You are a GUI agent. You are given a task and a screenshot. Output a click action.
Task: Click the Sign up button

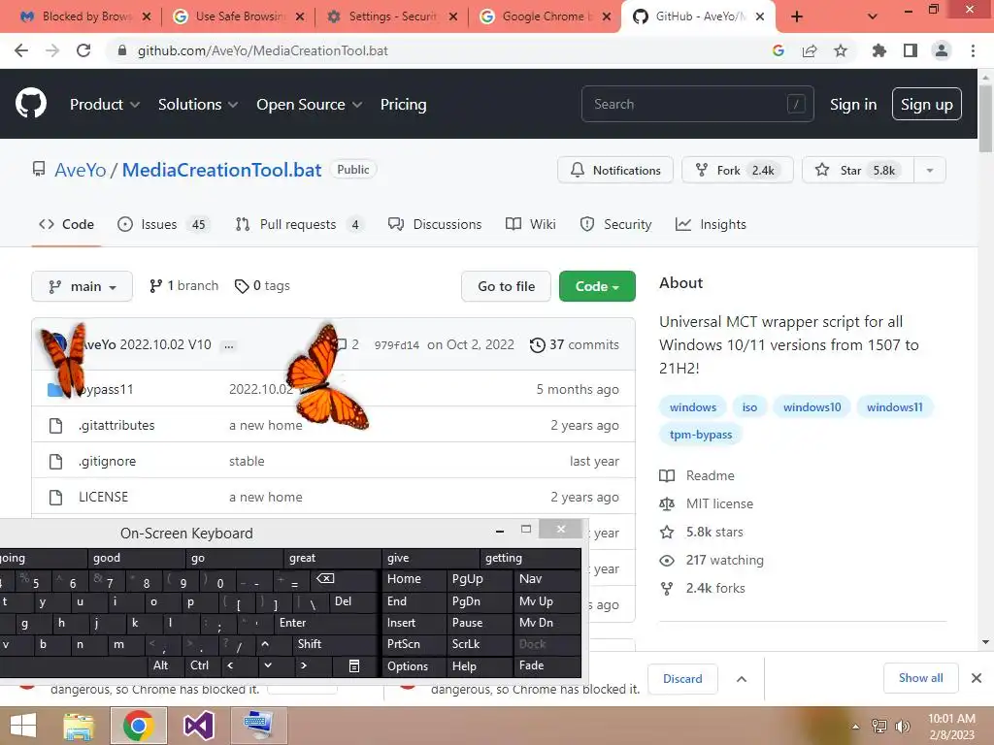(x=926, y=104)
